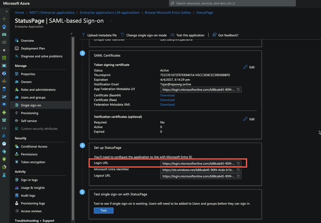Image resolution: width=321 pixels, height=223 pixels.
Task: Open the Dashboard icon in left rail
Action: click(x=4, y=34)
